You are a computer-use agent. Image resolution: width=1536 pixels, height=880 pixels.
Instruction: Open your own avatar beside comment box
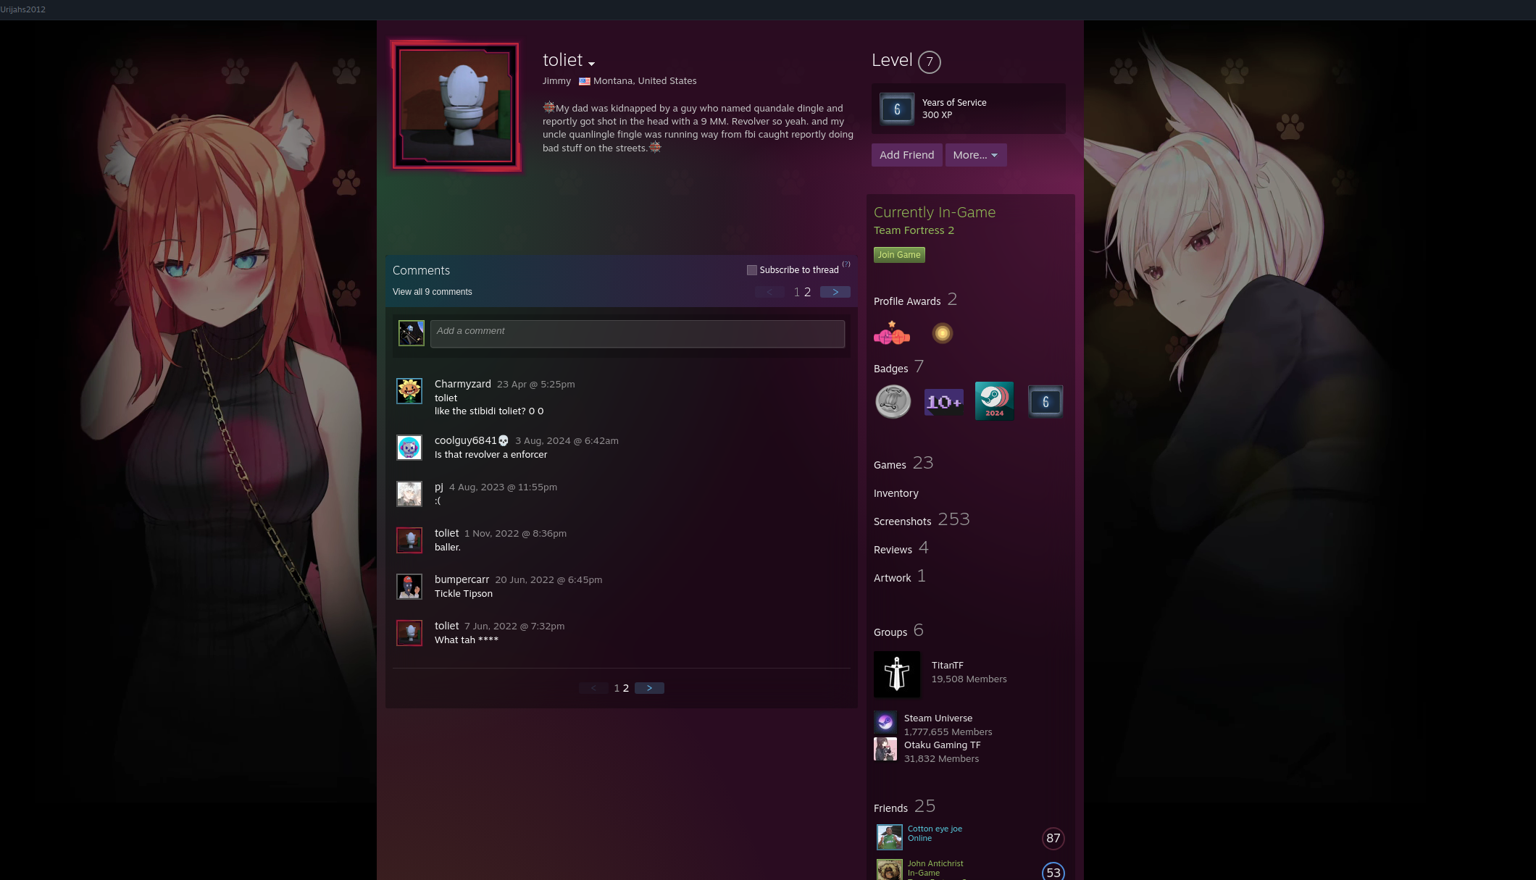coord(411,333)
